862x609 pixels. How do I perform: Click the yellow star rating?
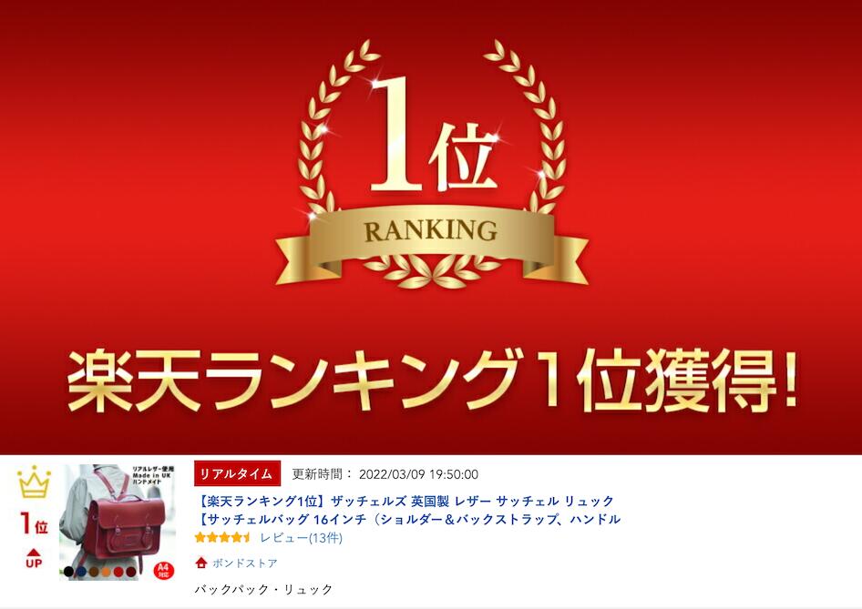[x=222, y=538]
